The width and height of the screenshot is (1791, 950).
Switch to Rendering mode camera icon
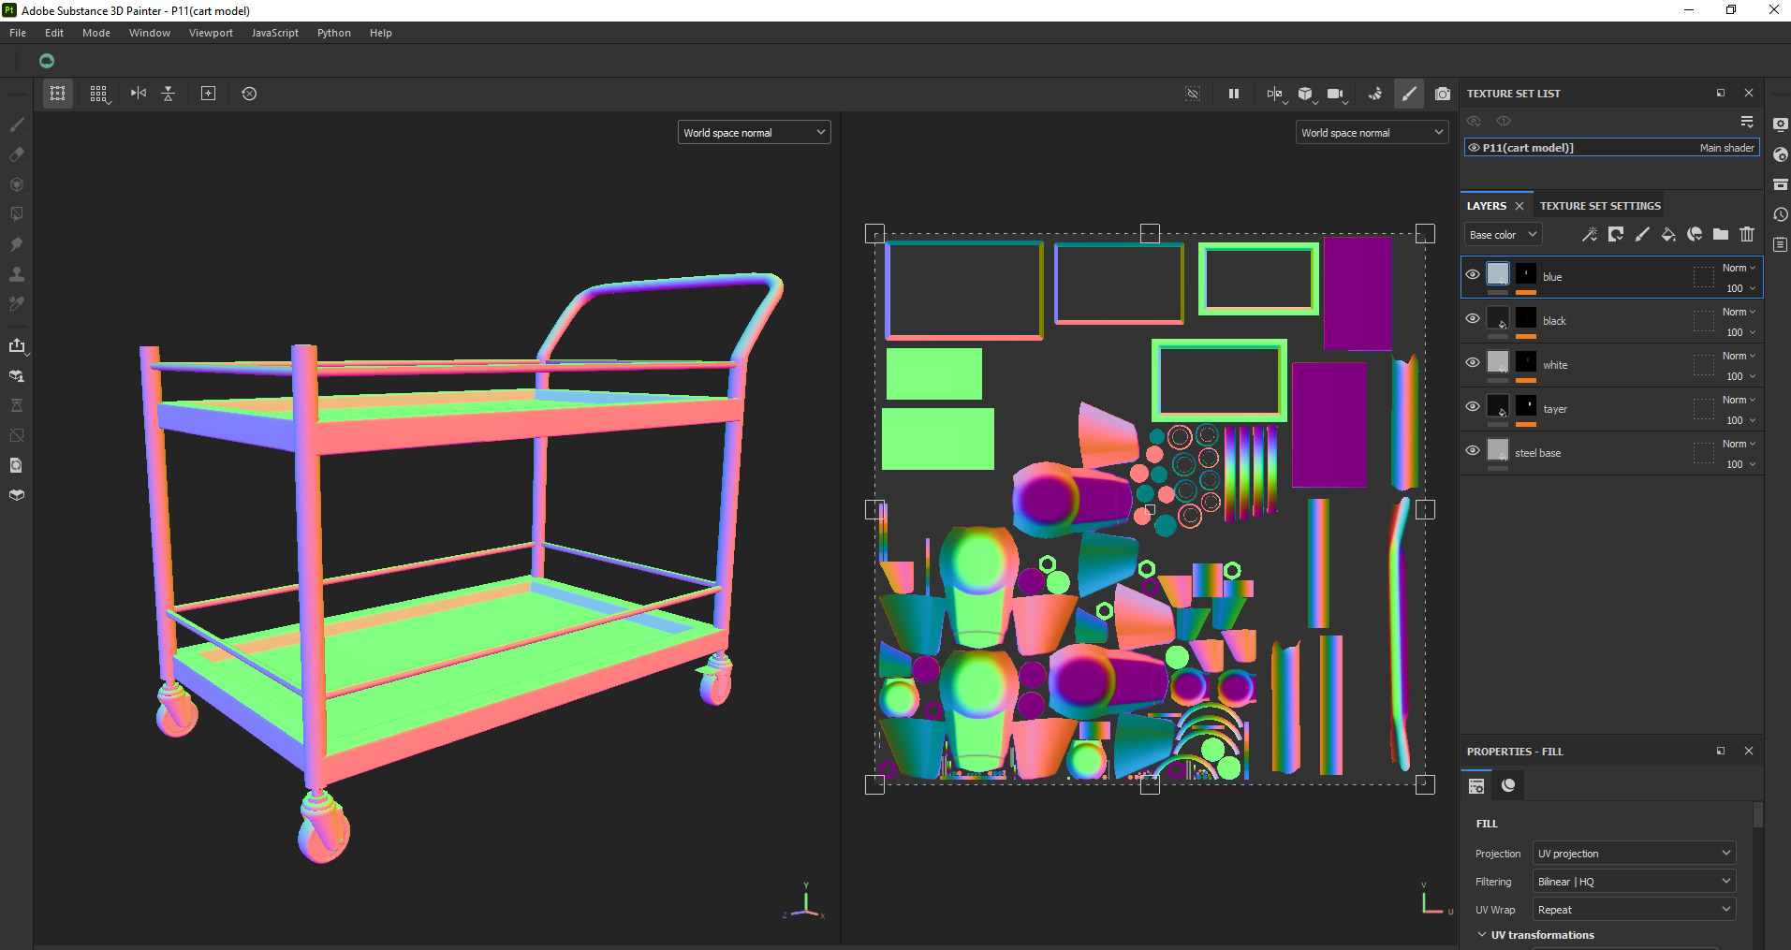1443,94
